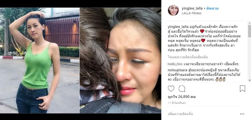
Task: Follow yinglee_lalla with the ติดตาม button
Action: click(212, 8)
